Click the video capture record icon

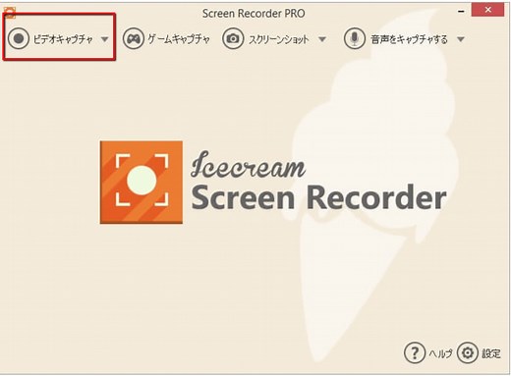point(19,38)
